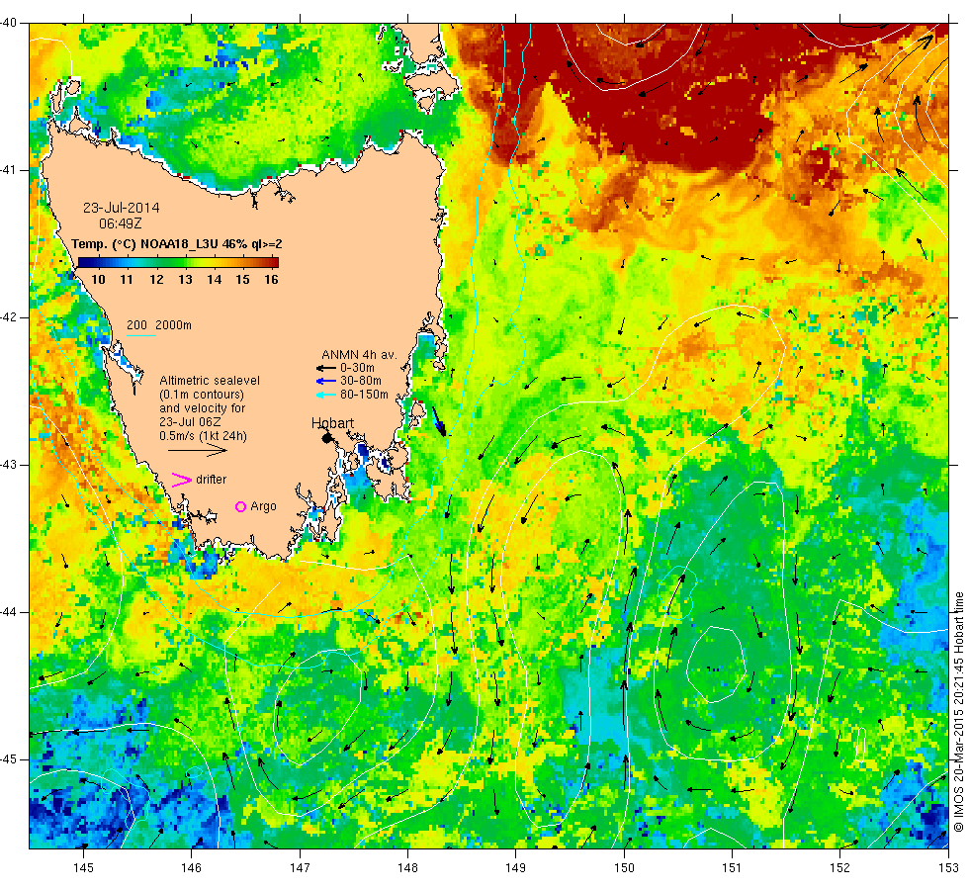Click the ANMN 4h av. legend heading

(x=359, y=355)
